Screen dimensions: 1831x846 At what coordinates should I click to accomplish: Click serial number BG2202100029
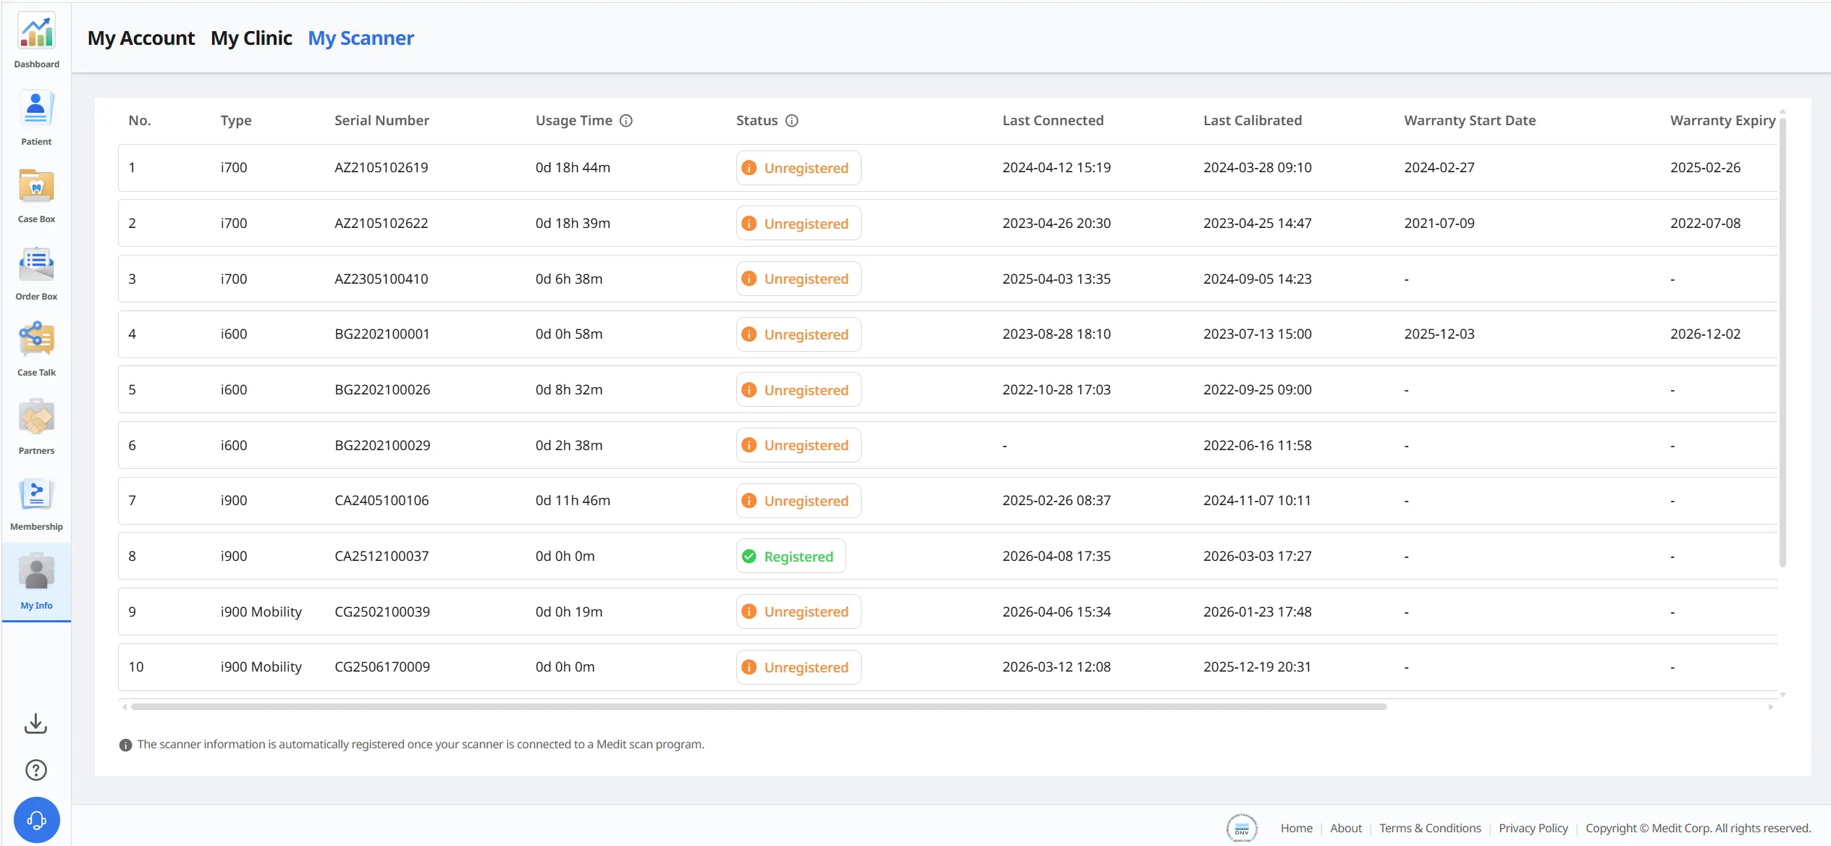pyautogui.click(x=382, y=445)
